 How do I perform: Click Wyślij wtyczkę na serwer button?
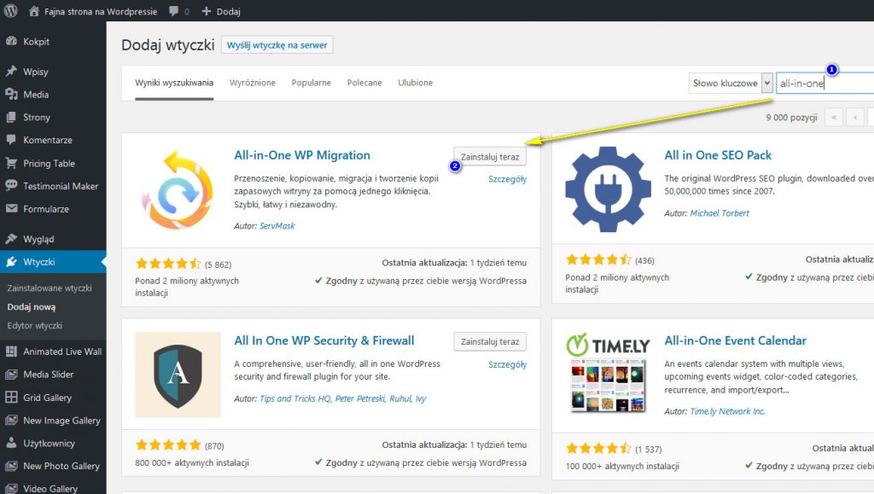click(x=277, y=45)
